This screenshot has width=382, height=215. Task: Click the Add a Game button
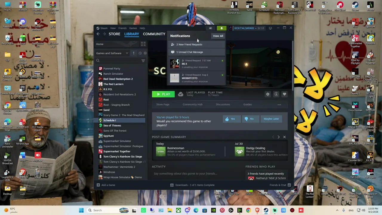click(106, 185)
